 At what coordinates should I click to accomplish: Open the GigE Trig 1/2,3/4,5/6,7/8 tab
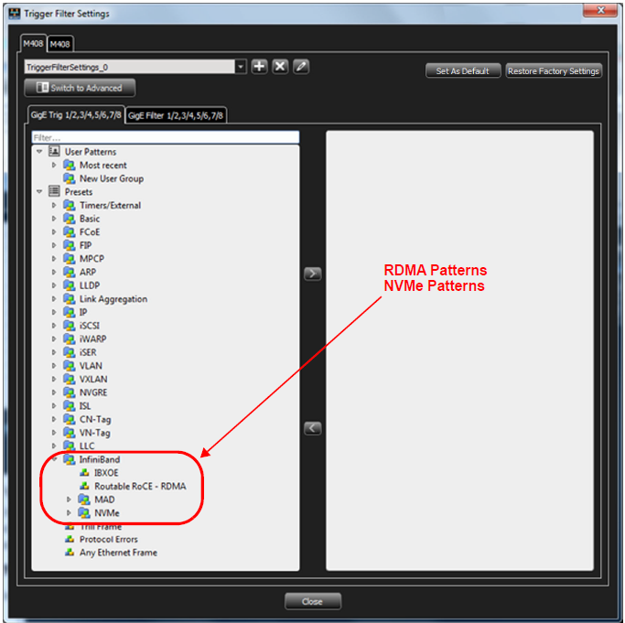click(76, 115)
